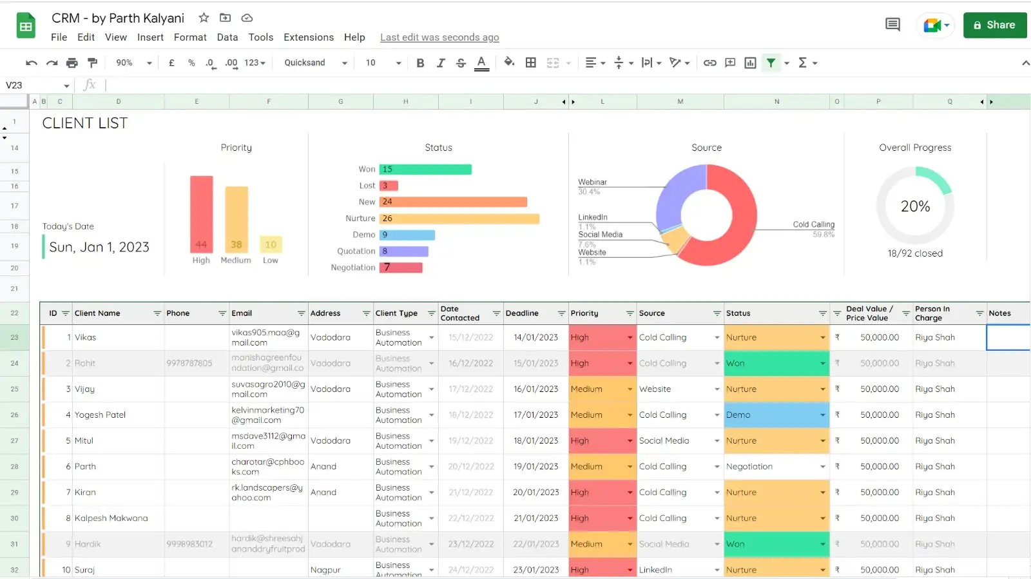The width and height of the screenshot is (1031, 579).
Task: Open Priority dropdown in Vikas row
Action: coord(630,337)
